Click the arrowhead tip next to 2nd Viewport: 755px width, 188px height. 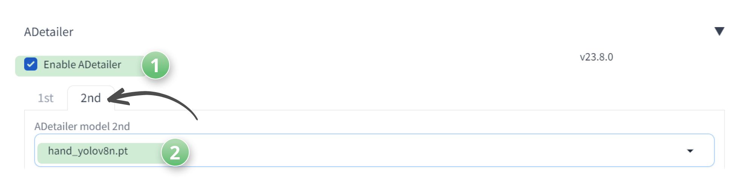[115, 98]
